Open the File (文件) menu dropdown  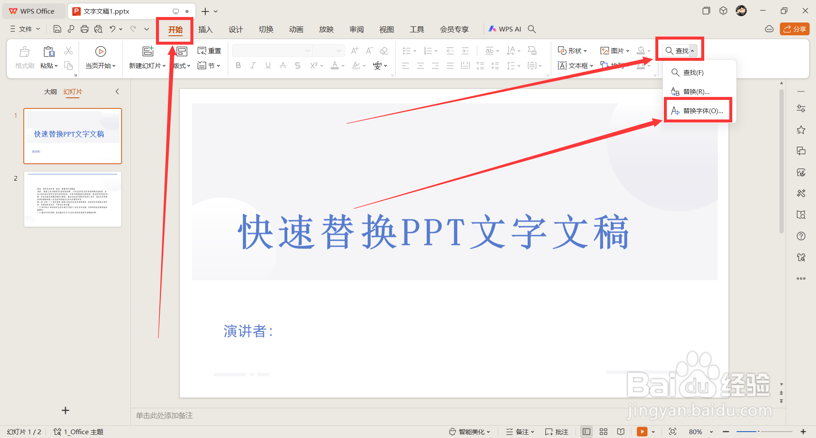click(x=25, y=29)
